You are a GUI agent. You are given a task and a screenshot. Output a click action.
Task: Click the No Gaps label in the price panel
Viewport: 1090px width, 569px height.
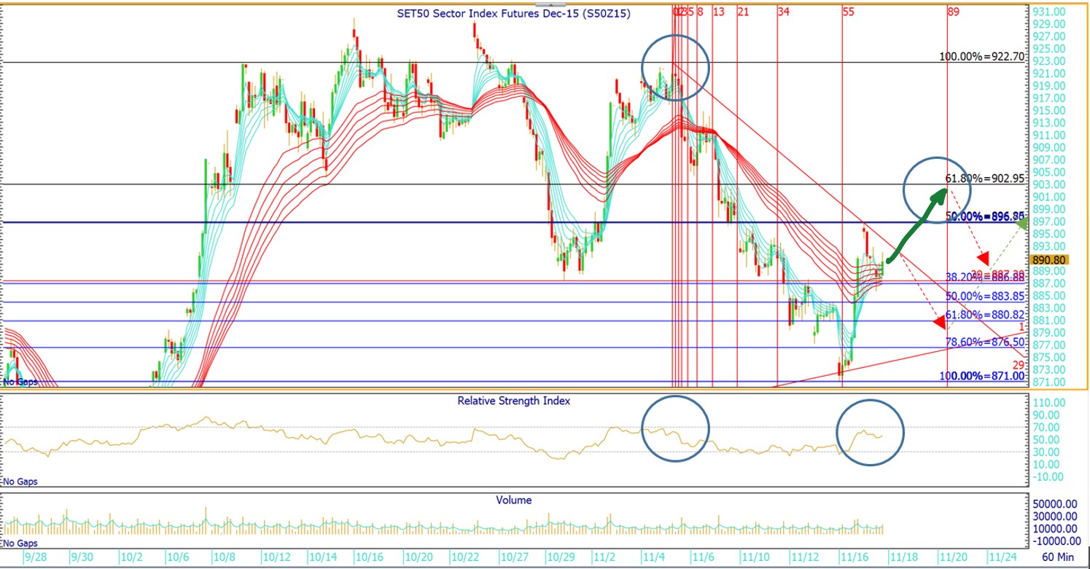point(20,382)
